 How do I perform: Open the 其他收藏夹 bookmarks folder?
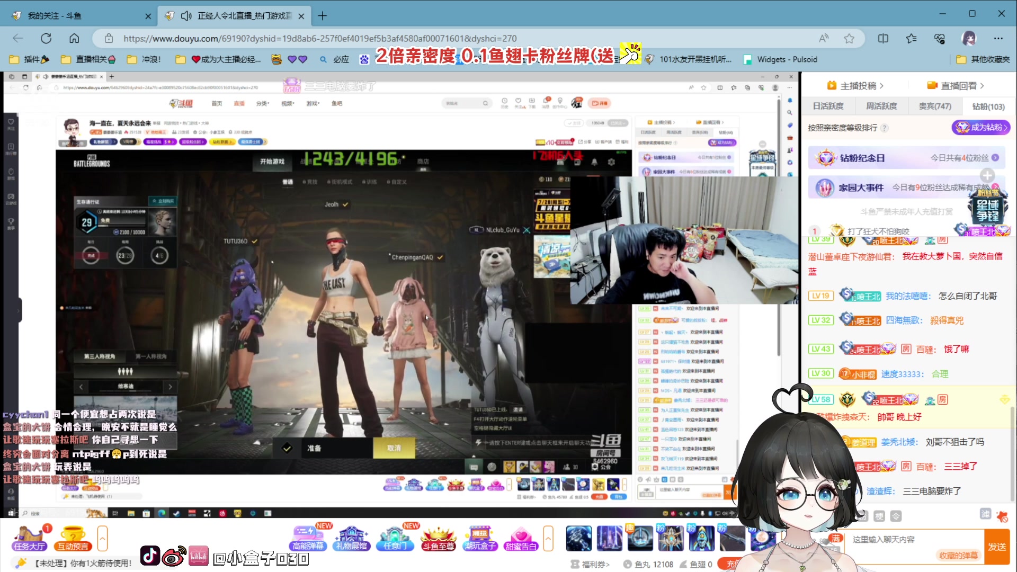pos(983,59)
